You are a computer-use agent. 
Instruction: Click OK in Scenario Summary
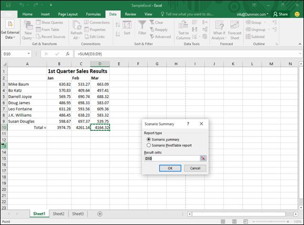170,168
